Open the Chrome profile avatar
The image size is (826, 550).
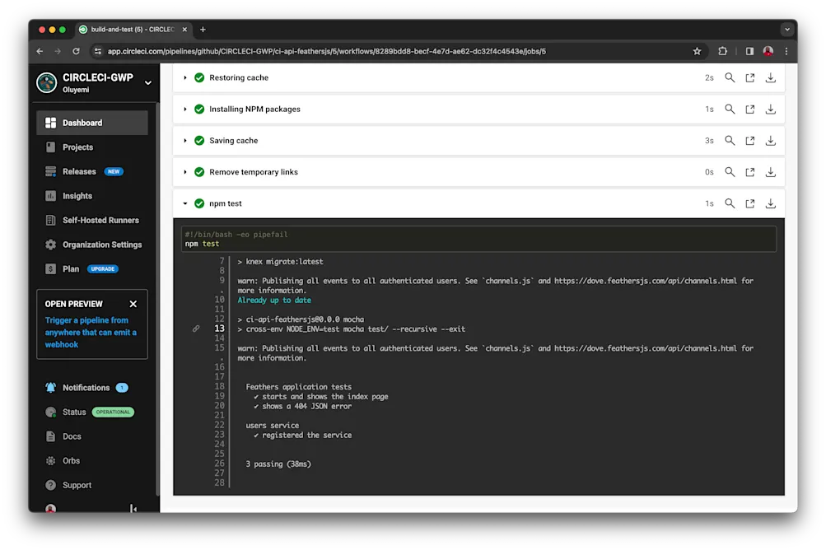point(768,51)
